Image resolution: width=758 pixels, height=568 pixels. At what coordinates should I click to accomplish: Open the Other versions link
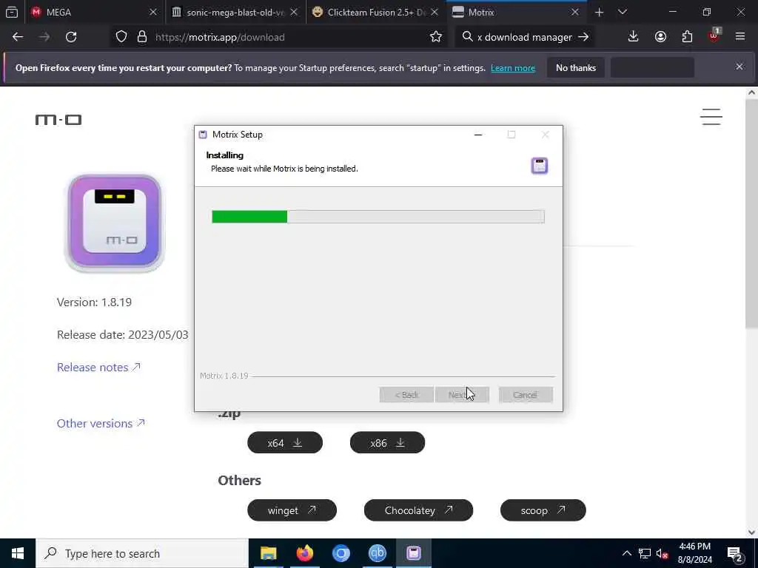click(x=101, y=423)
